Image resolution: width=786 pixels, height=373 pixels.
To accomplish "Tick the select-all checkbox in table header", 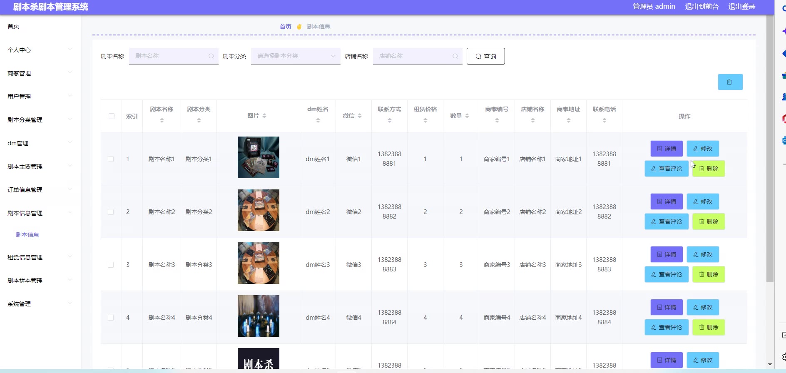I will click(x=112, y=116).
